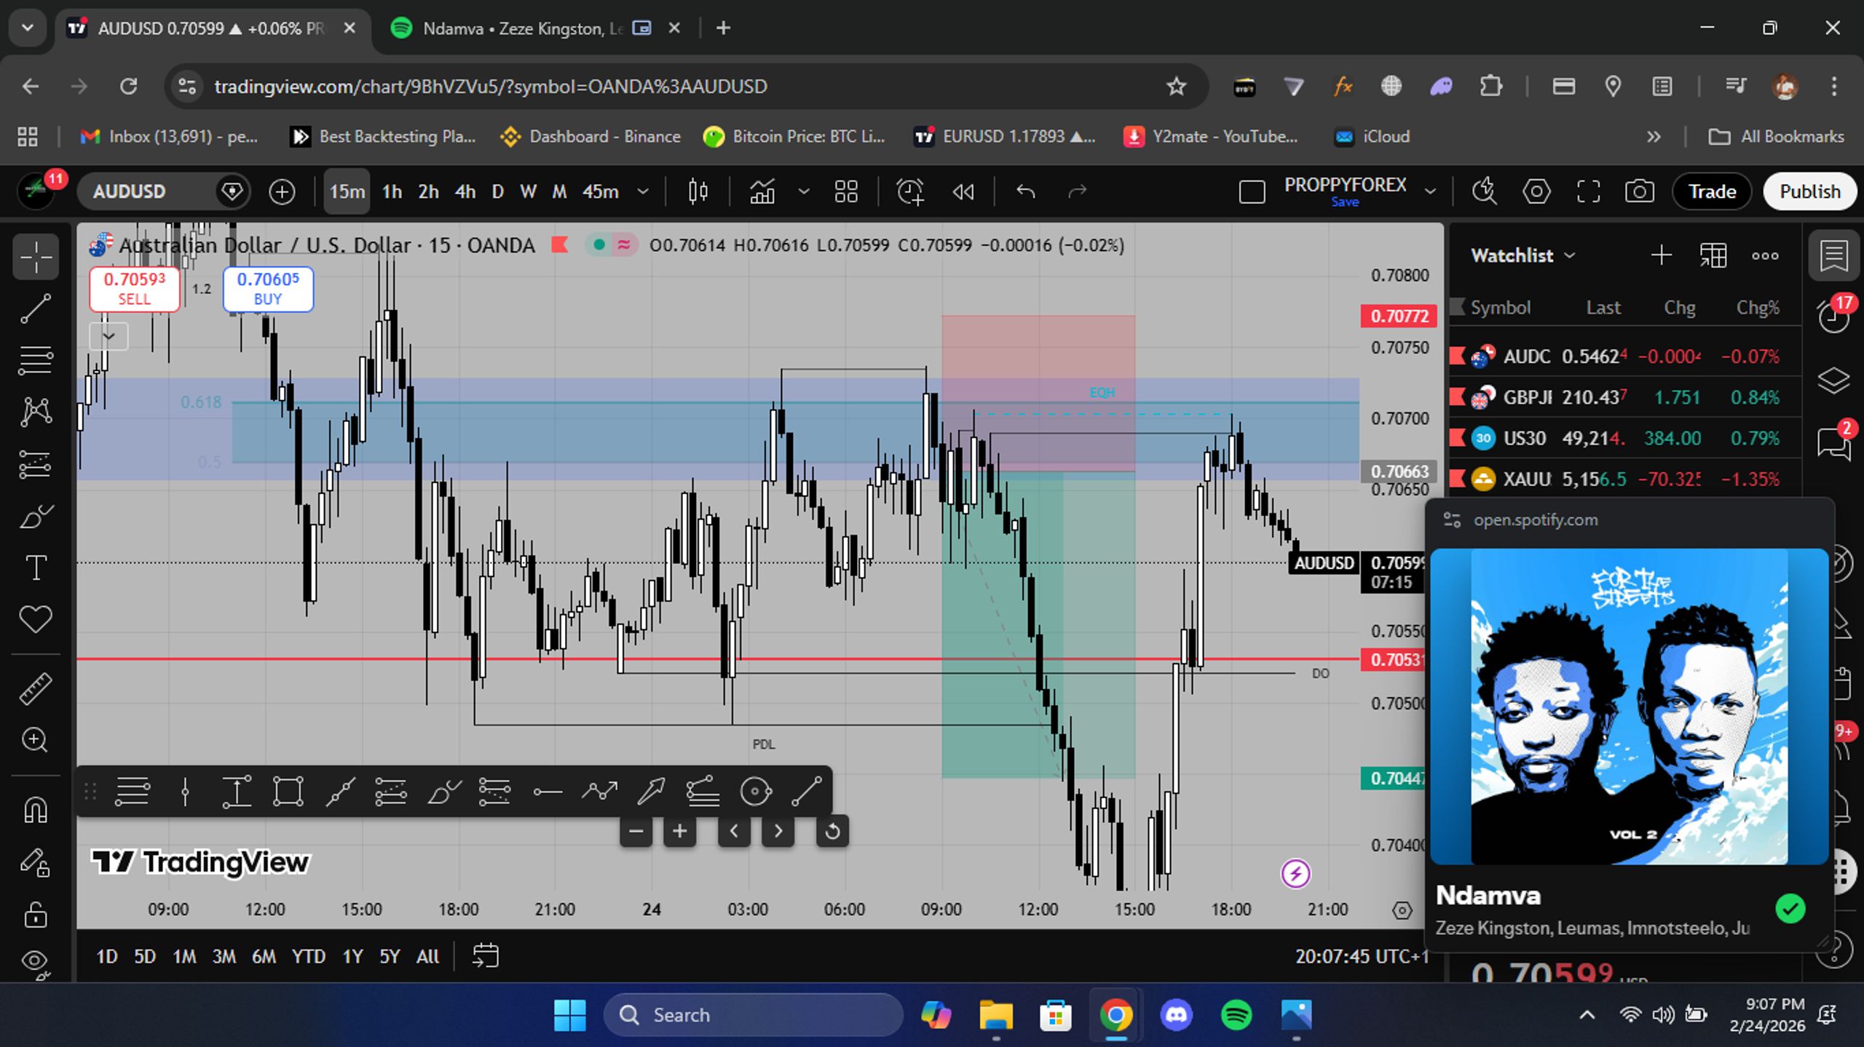The height and width of the screenshot is (1047, 1864).
Task: Select the XABCD pattern tool
Action: click(x=35, y=412)
